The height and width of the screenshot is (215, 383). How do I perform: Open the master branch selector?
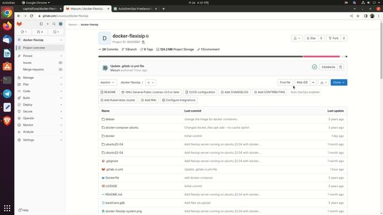108,82
